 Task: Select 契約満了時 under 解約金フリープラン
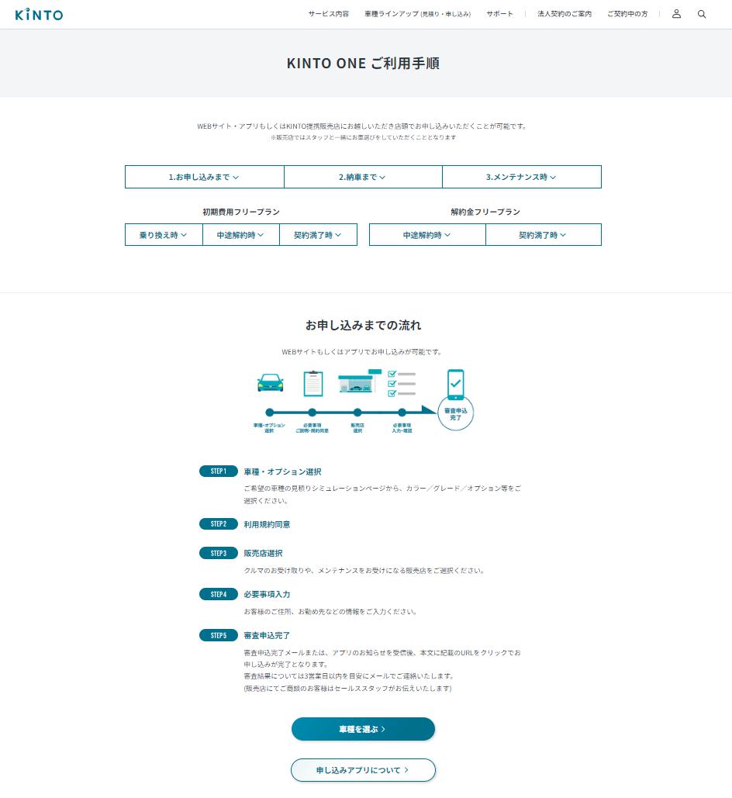point(543,235)
